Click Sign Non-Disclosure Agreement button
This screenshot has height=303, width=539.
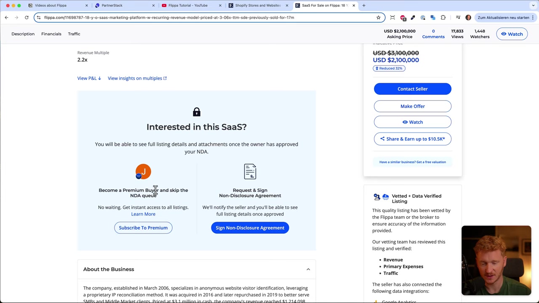coord(250,228)
